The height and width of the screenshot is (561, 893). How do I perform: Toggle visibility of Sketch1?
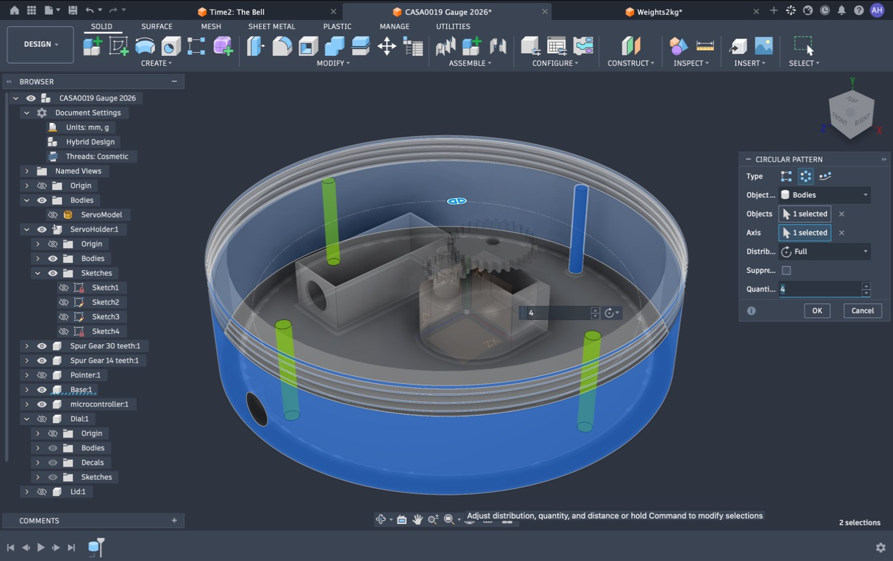pos(64,288)
